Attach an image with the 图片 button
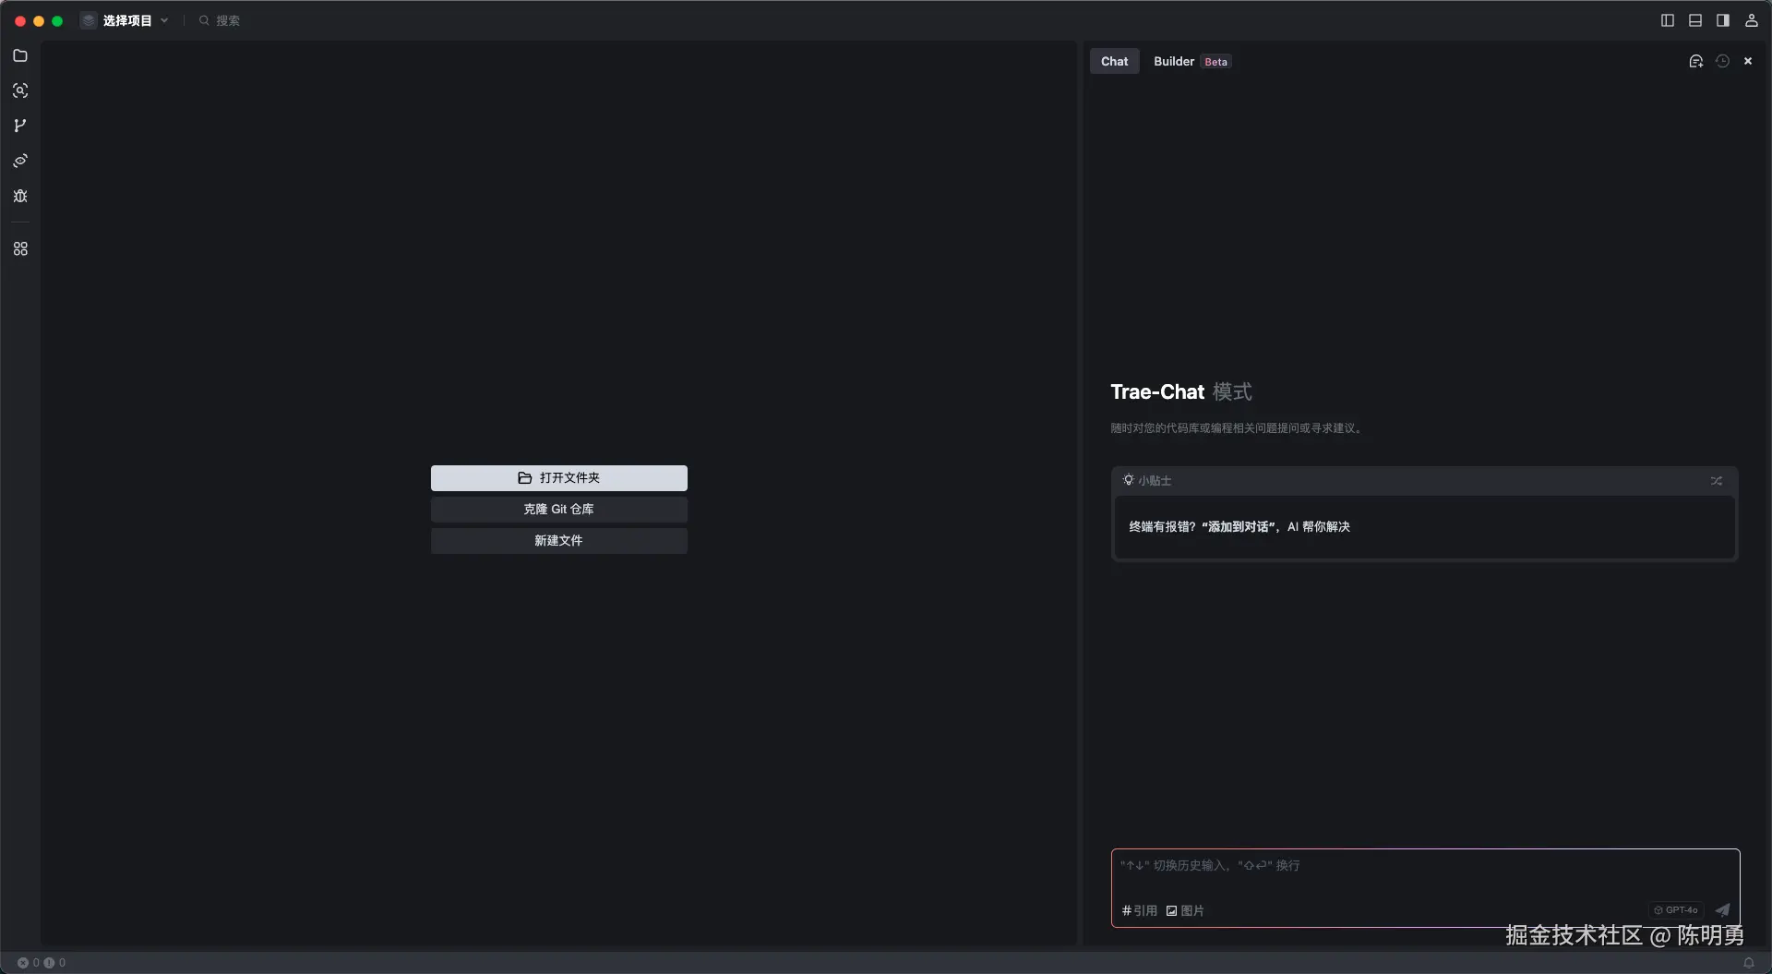 pyautogui.click(x=1185, y=911)
